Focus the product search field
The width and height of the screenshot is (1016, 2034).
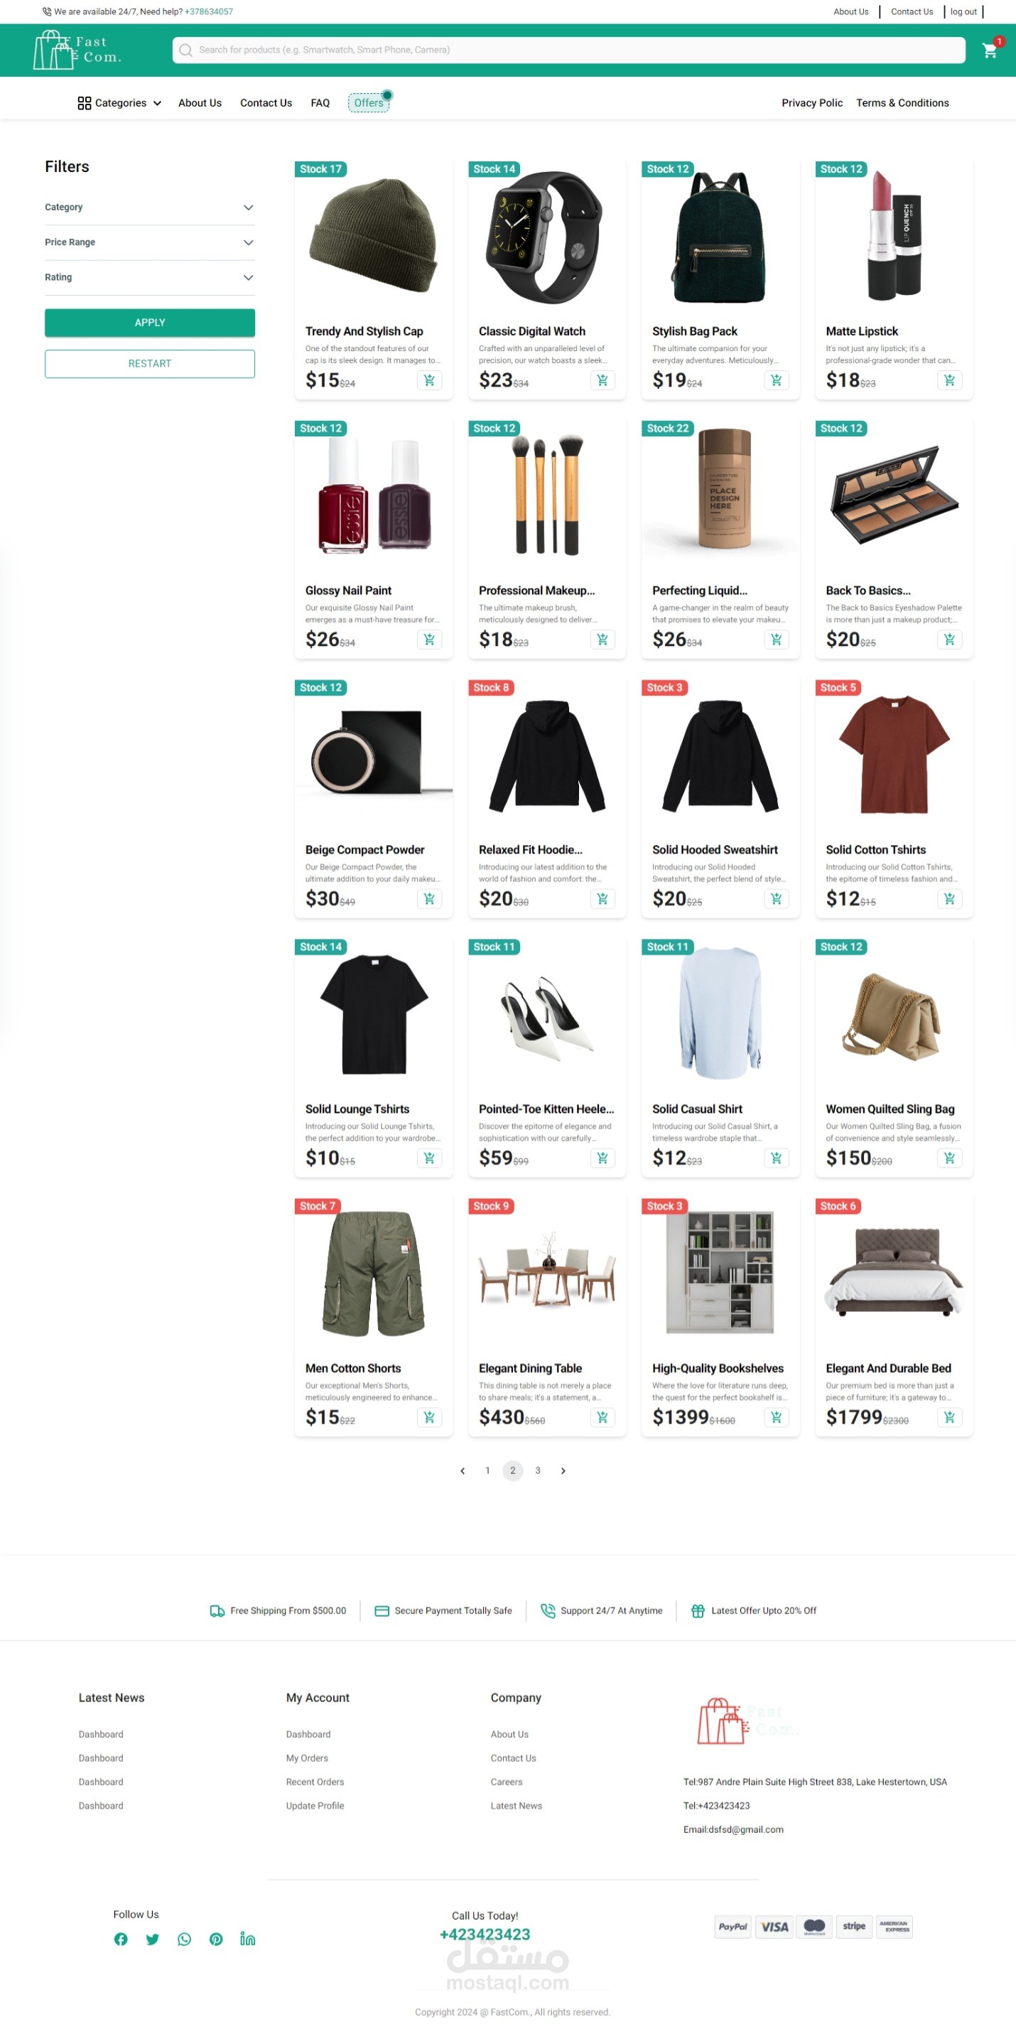point(568,50)
